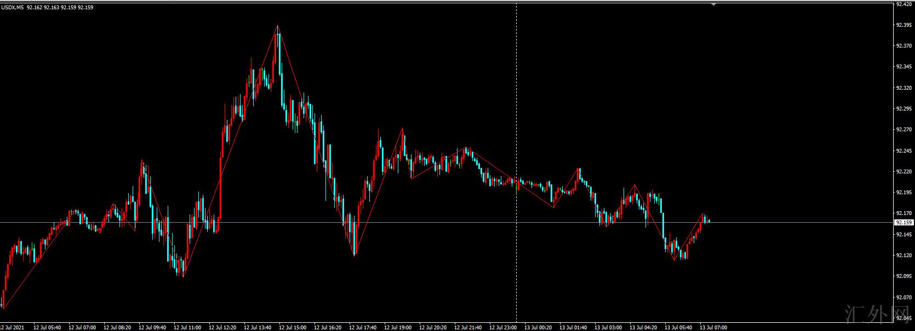Click time axis label 12 Jul 16:20
The height and width of the screenshot is (331, 915).
click(x=328, y=327)
